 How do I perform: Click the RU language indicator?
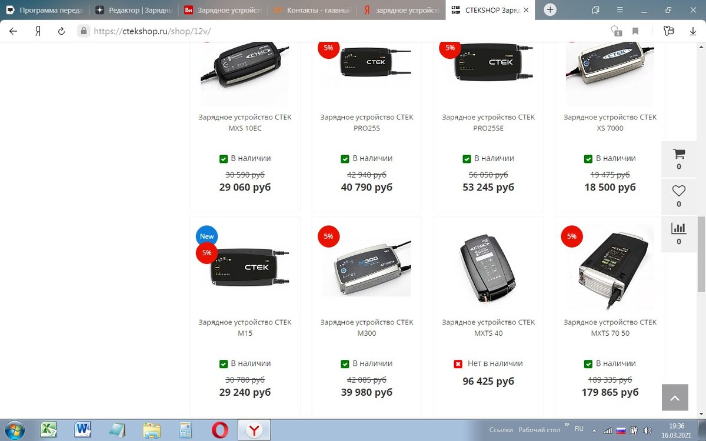[579, 429]
